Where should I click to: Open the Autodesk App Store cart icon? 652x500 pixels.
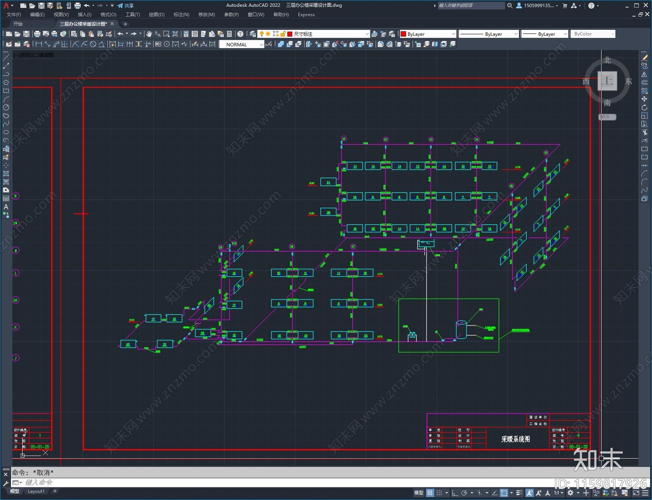tap(565, 6)
